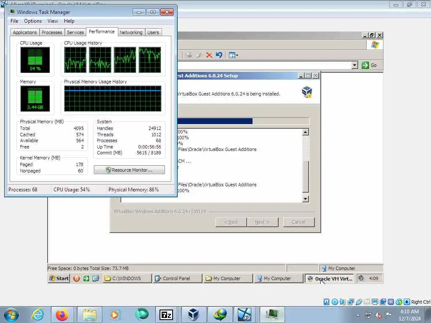The image size is (431, 323).
Task: Click the VirtualBox logo in the Guest Additions setup
Action: tap(307, 92)
